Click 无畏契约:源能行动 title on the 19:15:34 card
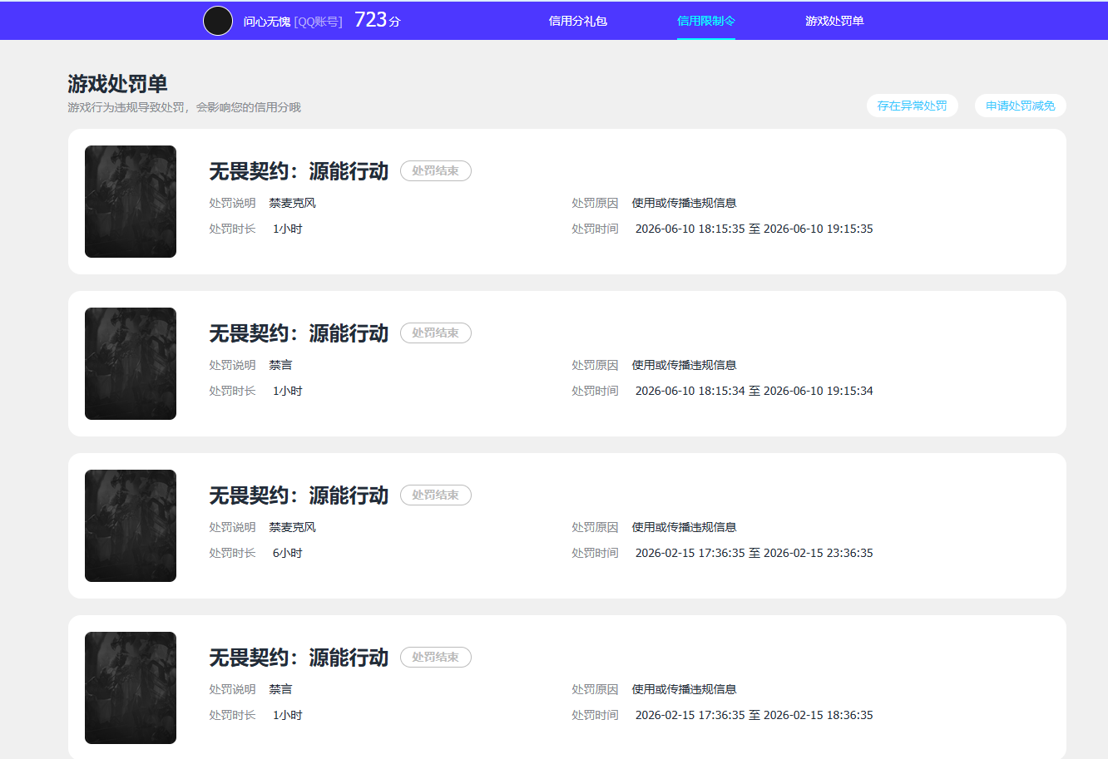The height and width of the screenshot is (759, 1108). (299, 333)
